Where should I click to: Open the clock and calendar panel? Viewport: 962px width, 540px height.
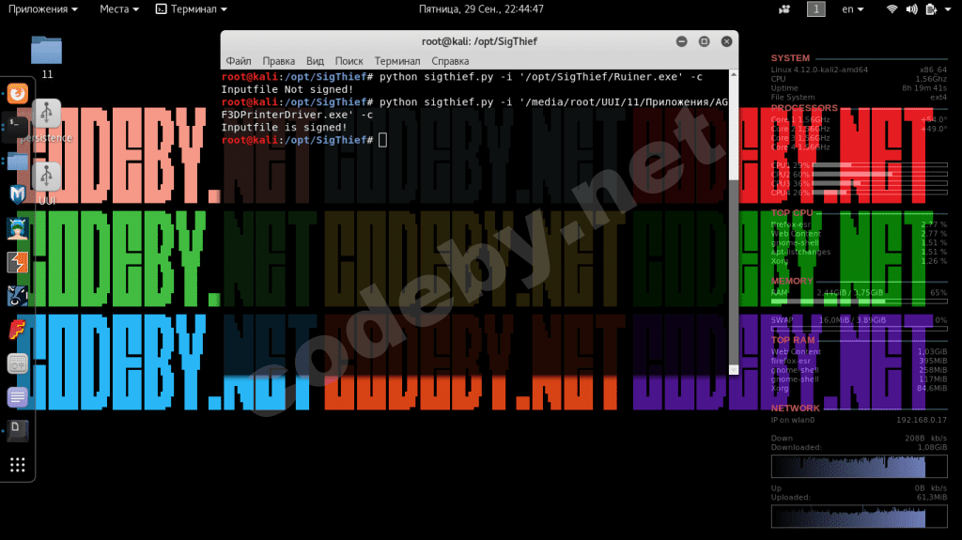click(x=481, y=9)
